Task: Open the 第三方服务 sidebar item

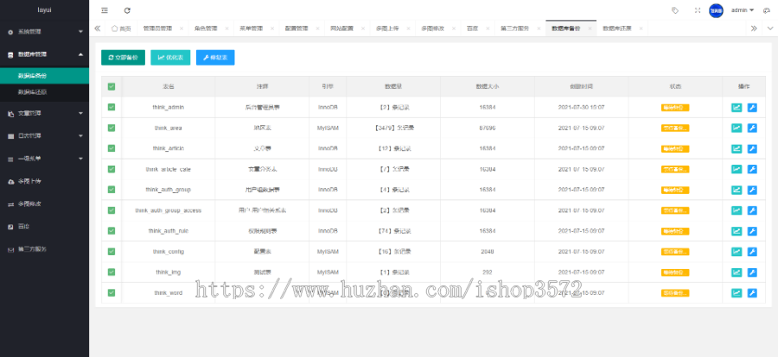Action: (x=45, y=249)
